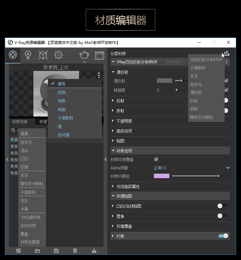The height and width of the screenshot is (260, 241).
Task: Switch to the 材质列表 tab
Action: tap(20, 122)
